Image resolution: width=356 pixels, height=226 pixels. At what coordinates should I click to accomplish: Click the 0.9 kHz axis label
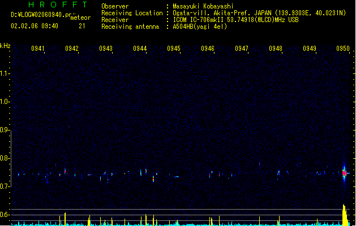(x=5, y=130)
